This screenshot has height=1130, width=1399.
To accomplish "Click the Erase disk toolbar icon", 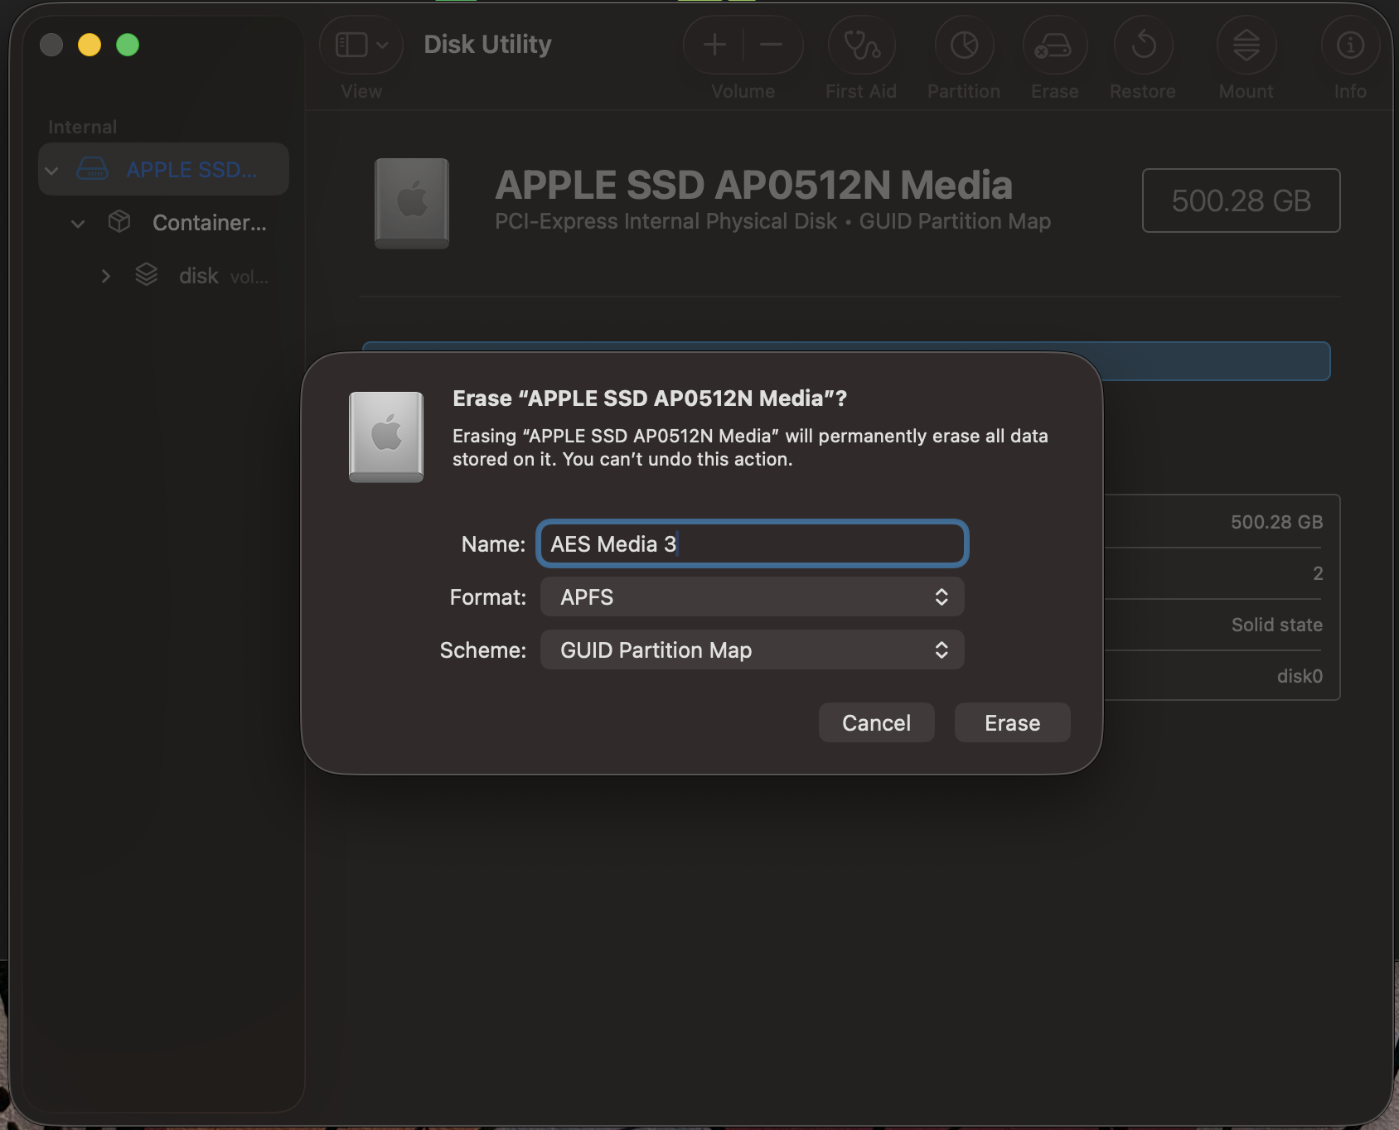I will point(1054,46).
